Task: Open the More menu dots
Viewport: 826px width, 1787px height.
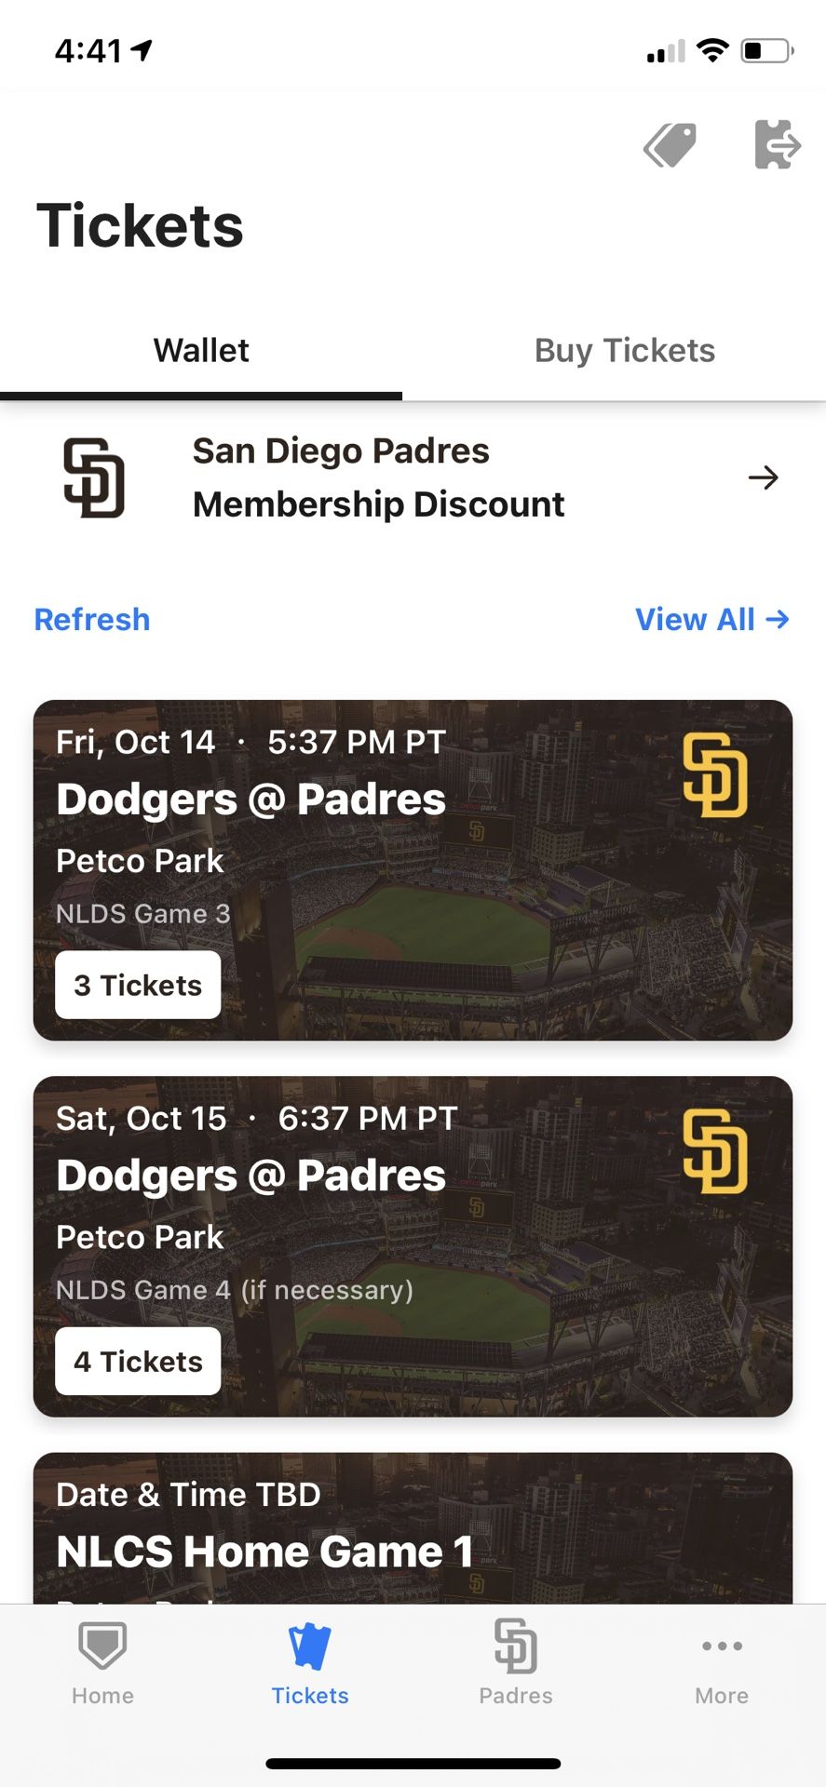Action: (x=722, y=1646)
